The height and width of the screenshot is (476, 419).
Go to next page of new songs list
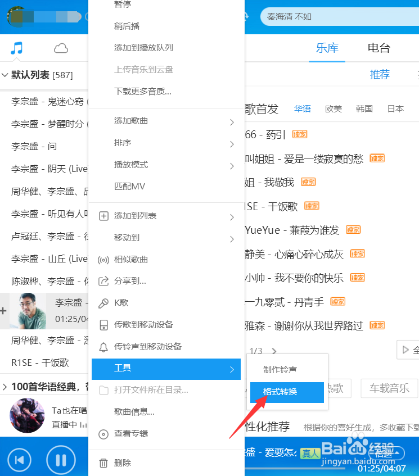[274, 351]
